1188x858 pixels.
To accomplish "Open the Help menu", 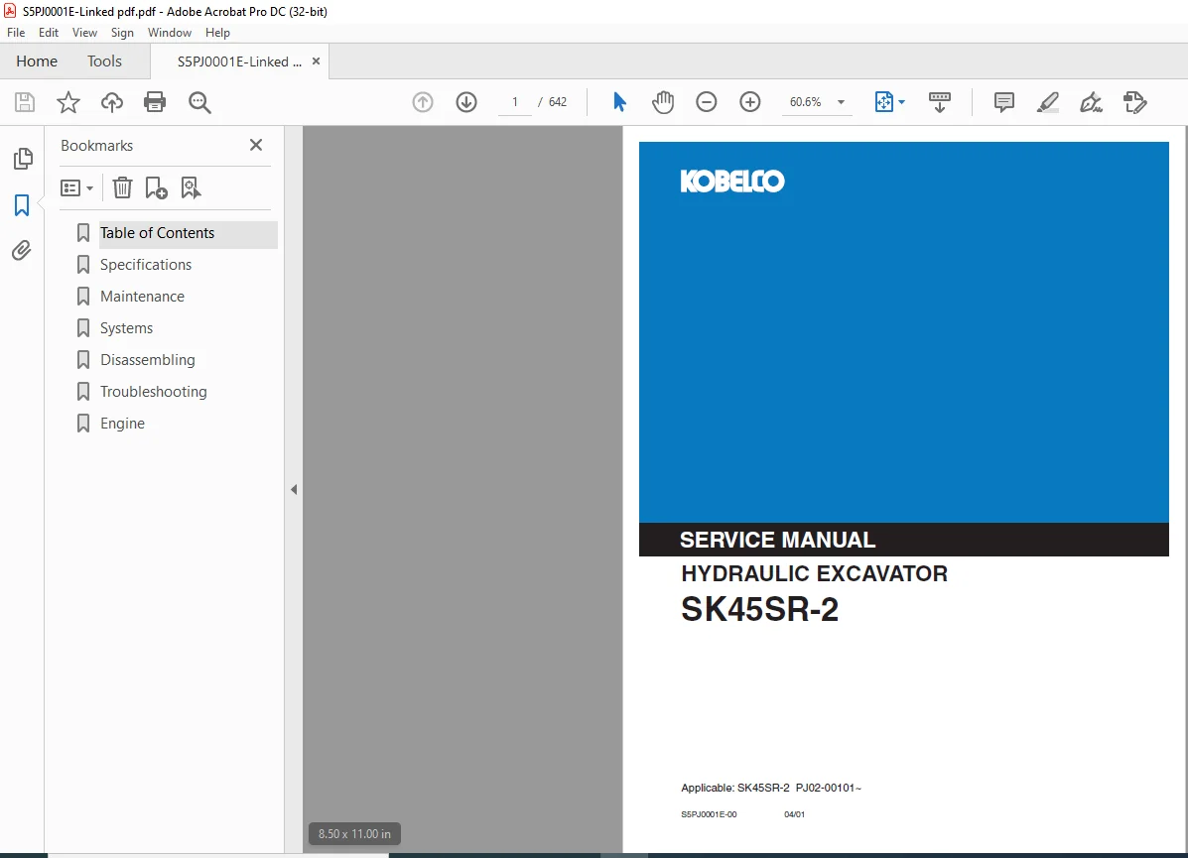I will (x=217, y=33).
